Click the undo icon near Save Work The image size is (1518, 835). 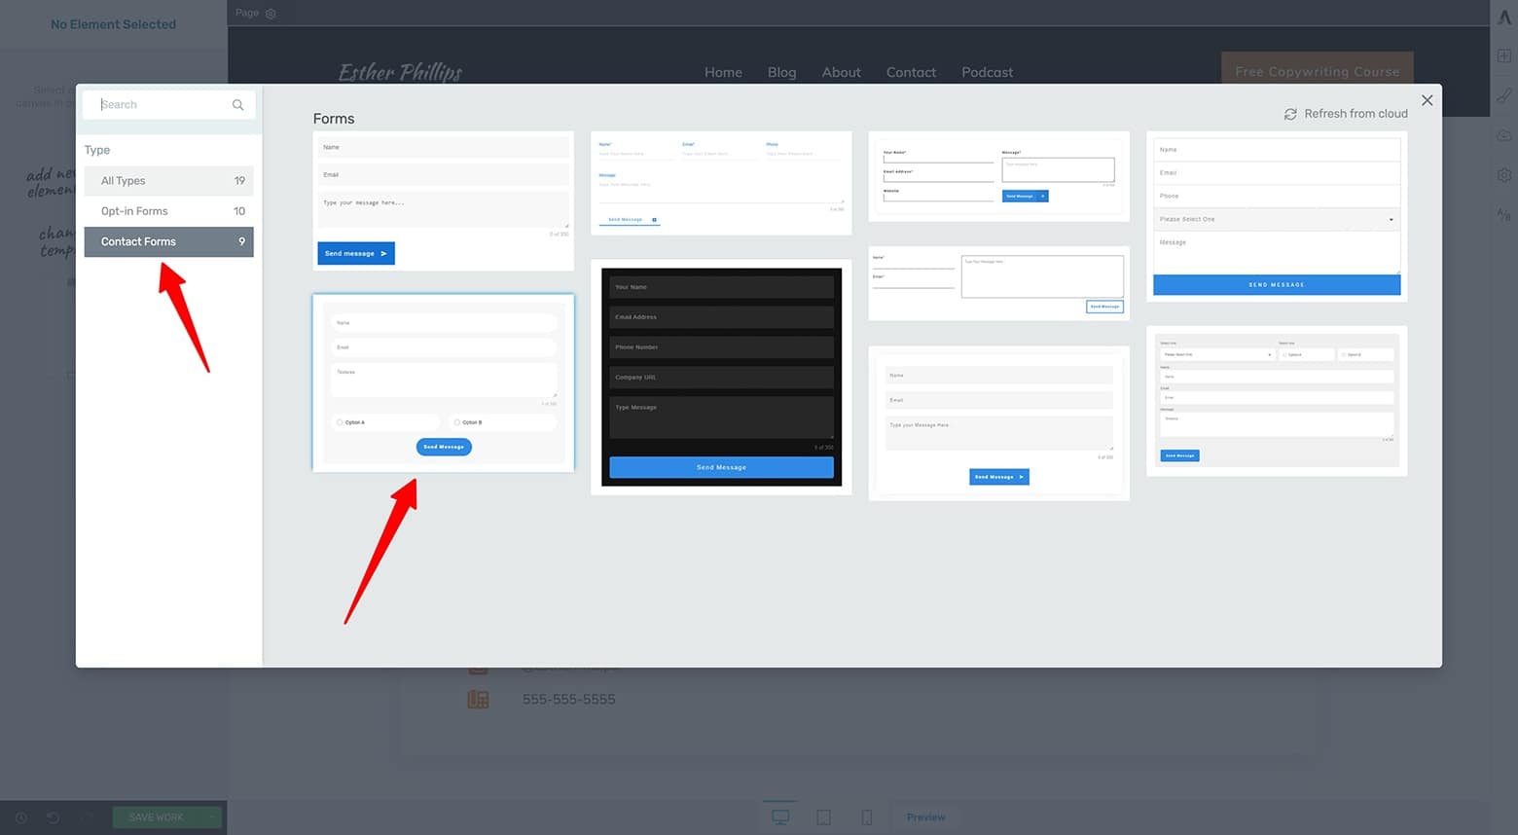tap(53, 817)
